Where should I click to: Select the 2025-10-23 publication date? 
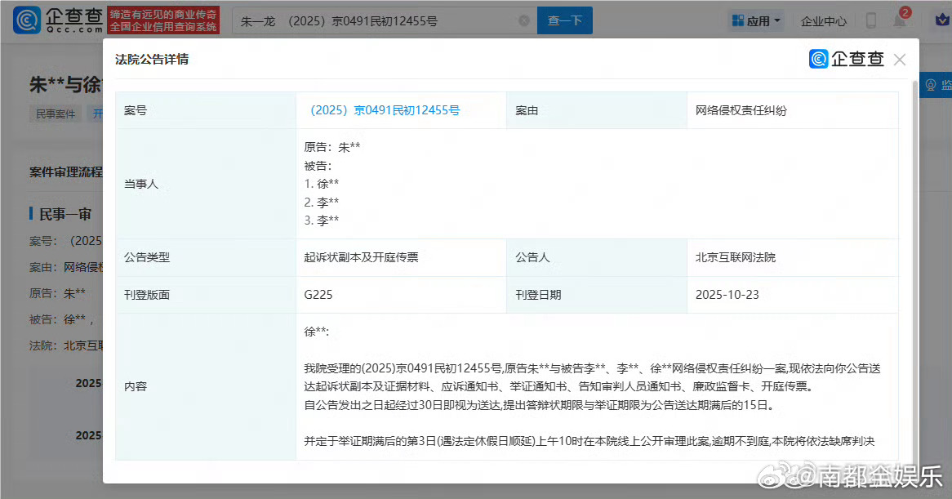pos(727,295)
